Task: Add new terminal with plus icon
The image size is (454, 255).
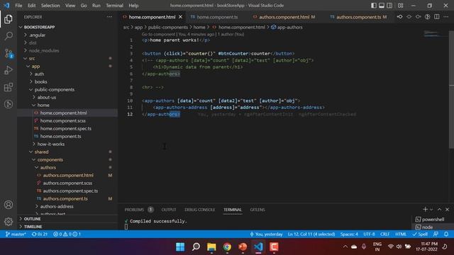Action: click(x=425, y=210)
